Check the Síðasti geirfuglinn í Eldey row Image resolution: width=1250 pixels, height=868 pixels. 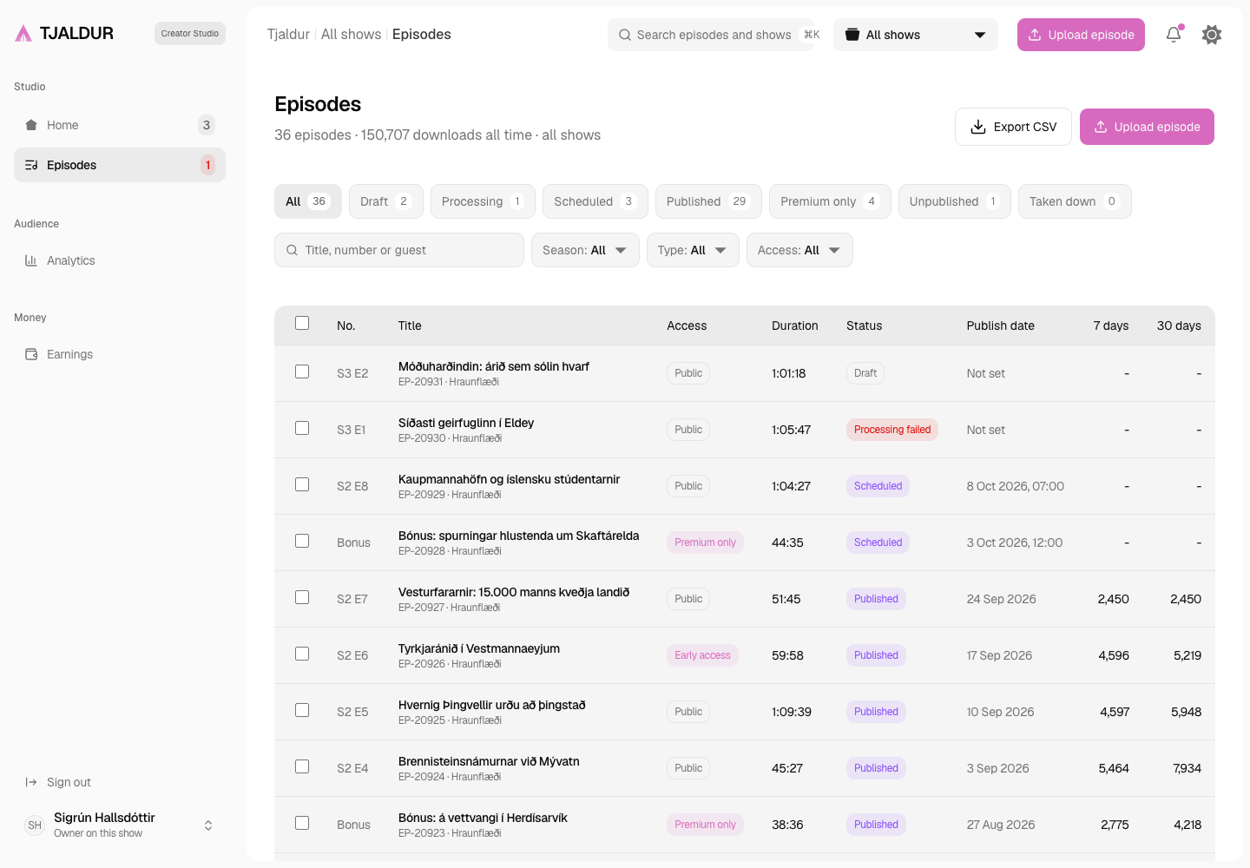tap(302, 428)
